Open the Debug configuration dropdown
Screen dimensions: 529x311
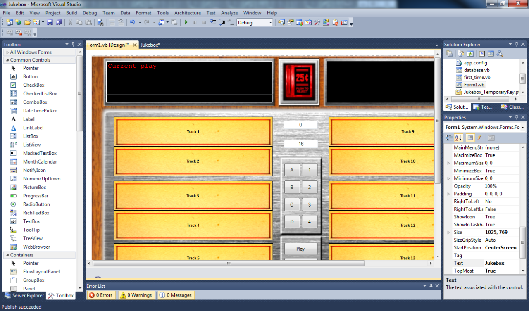coord(270,23)
